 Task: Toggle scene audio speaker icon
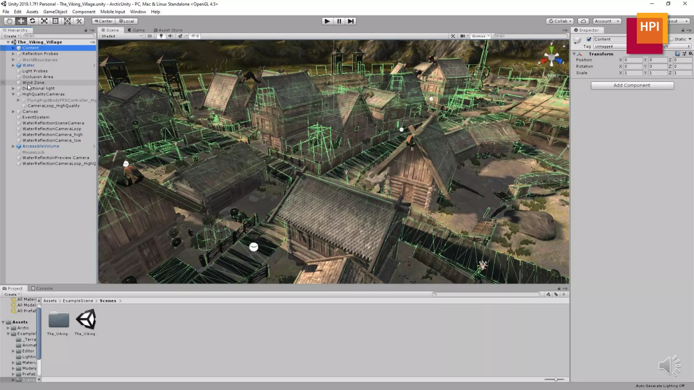pyautogui.click(x=170, y=36)
